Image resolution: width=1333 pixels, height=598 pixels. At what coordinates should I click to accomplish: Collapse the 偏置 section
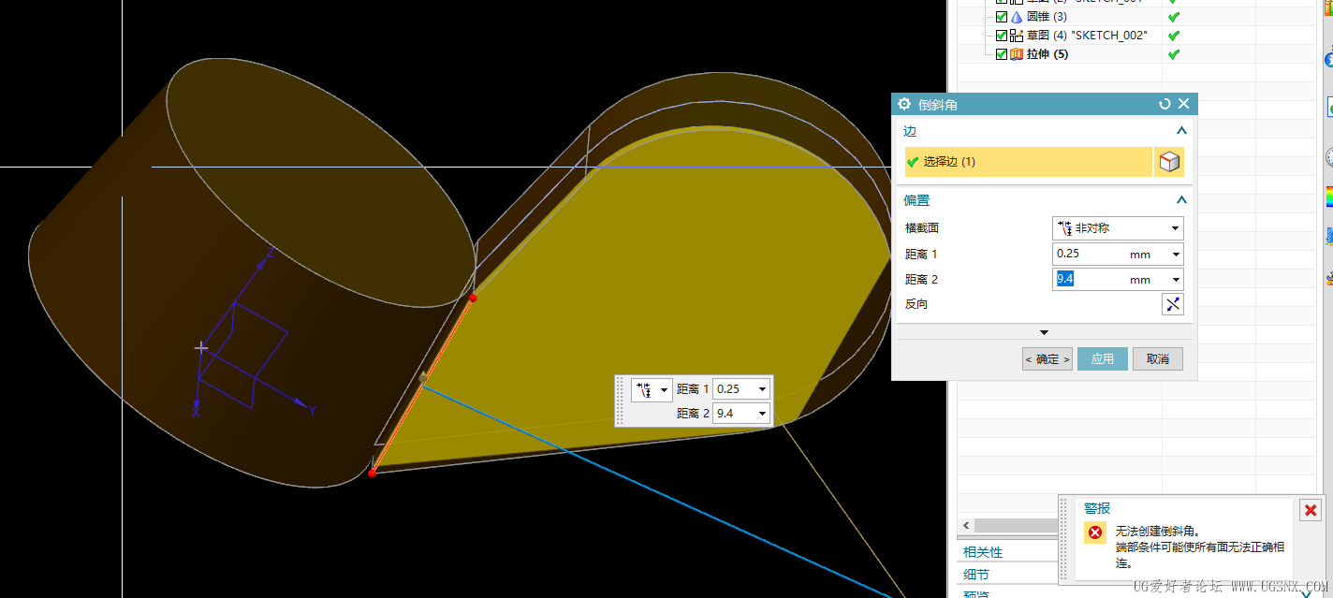[1181, 200]
